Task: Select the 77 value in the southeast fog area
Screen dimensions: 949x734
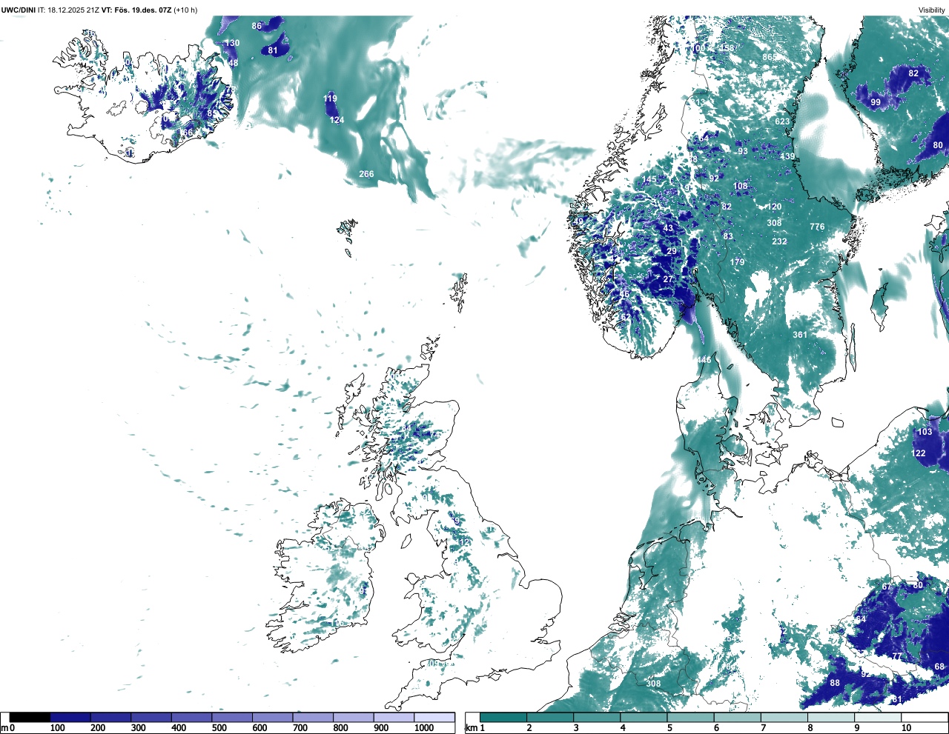Action: point(896,657)
